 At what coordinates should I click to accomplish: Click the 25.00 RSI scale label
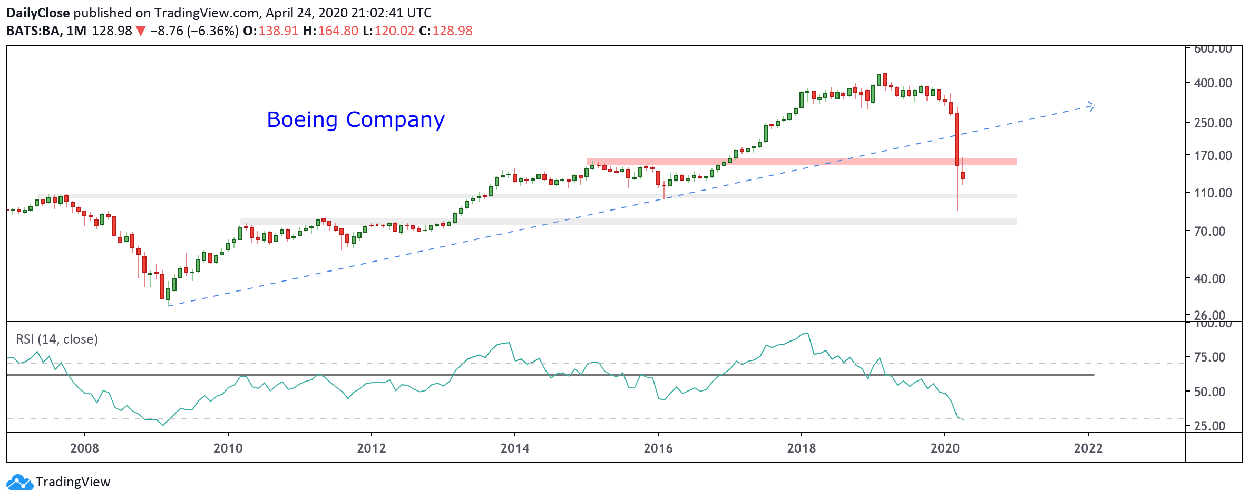[x=1209, y=426]
